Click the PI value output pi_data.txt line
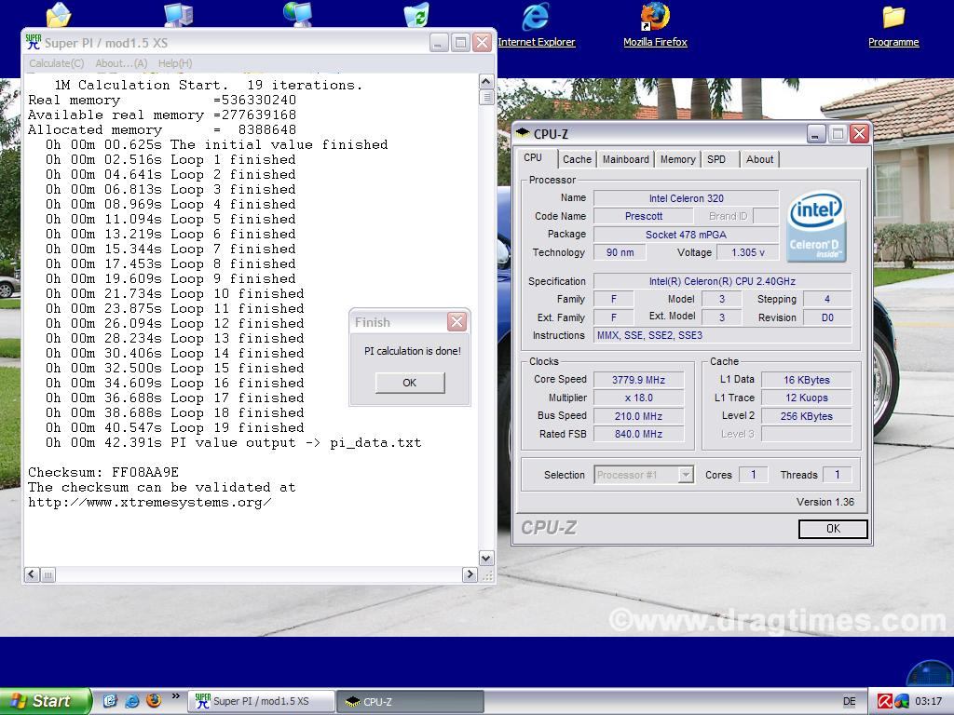The image size is (954, 715). coord(233,442)
